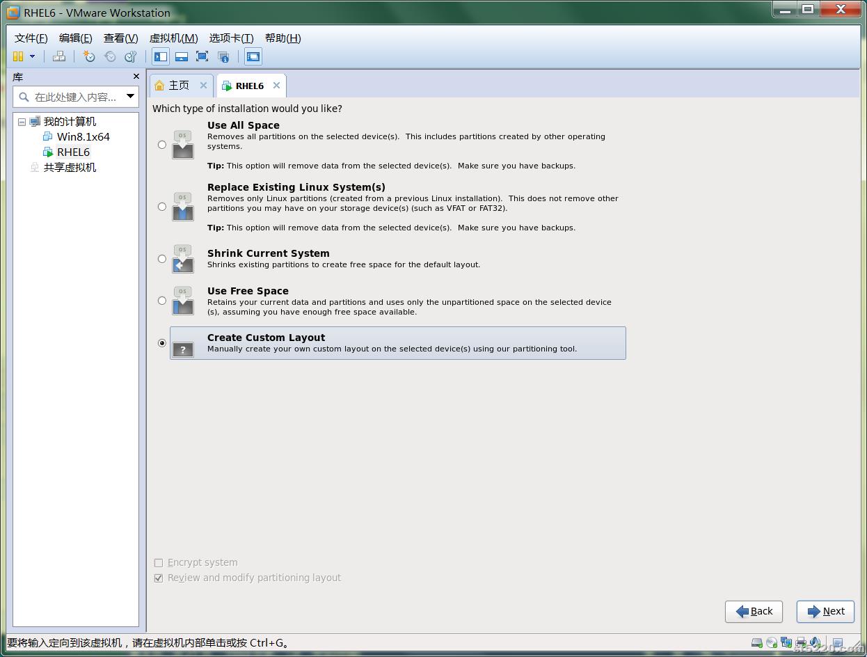The width and height of the screenshot is (867, 657).
Task: Take a snapshot using the clock-star icon
Action: [89, 56]
